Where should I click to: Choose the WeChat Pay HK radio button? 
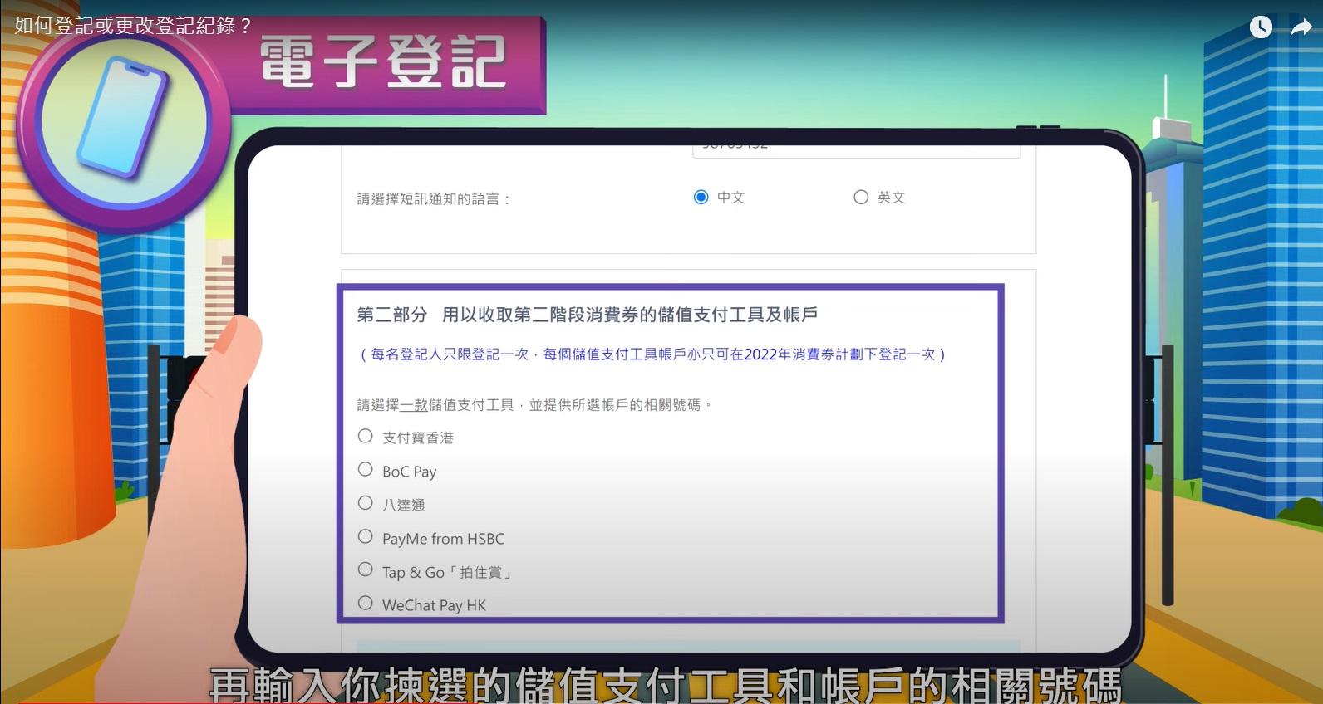point(365,604)
